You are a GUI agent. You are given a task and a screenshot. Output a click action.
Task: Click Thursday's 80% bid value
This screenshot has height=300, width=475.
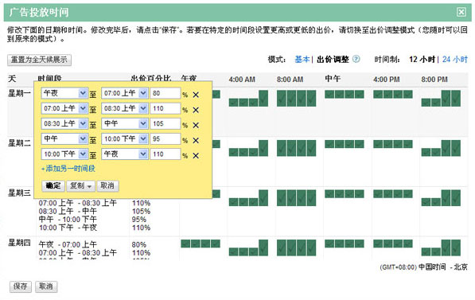[139, 244]
